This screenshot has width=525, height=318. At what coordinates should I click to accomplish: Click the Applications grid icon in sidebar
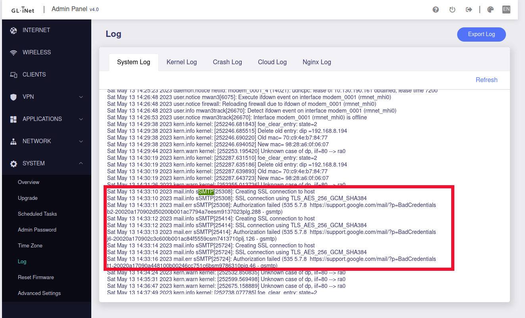click(13, 119)
